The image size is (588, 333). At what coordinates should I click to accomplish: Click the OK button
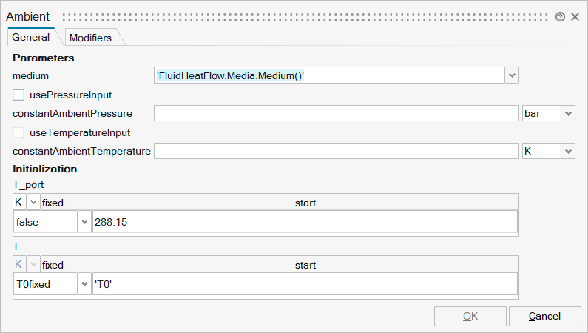[470, 316]
